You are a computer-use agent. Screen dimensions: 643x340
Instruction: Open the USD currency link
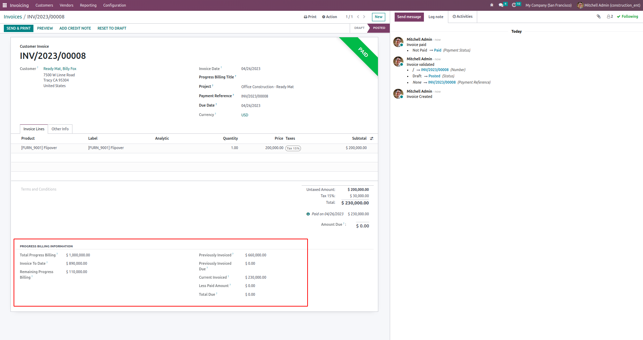[245, 115]
